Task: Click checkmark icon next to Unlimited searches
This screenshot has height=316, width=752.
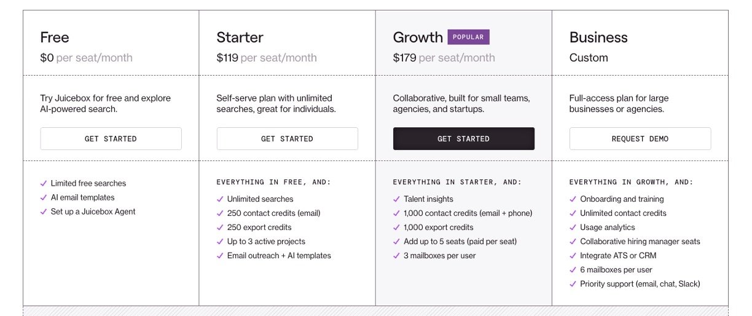Action: [x=220, y=199]
